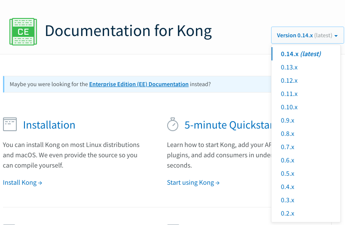Follow the Start using Kong link
Viewport: 345px width, 225px height.
[x=193, y=183]
